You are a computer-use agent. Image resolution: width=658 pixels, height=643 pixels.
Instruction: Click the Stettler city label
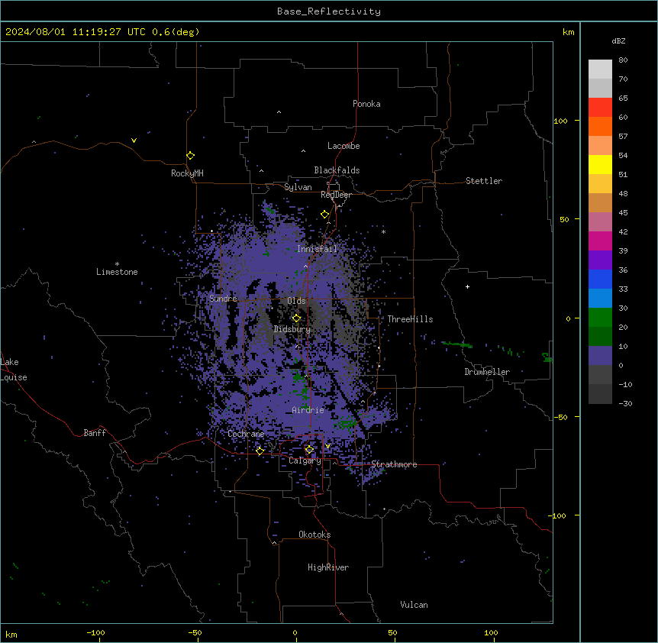click(484, 181)
